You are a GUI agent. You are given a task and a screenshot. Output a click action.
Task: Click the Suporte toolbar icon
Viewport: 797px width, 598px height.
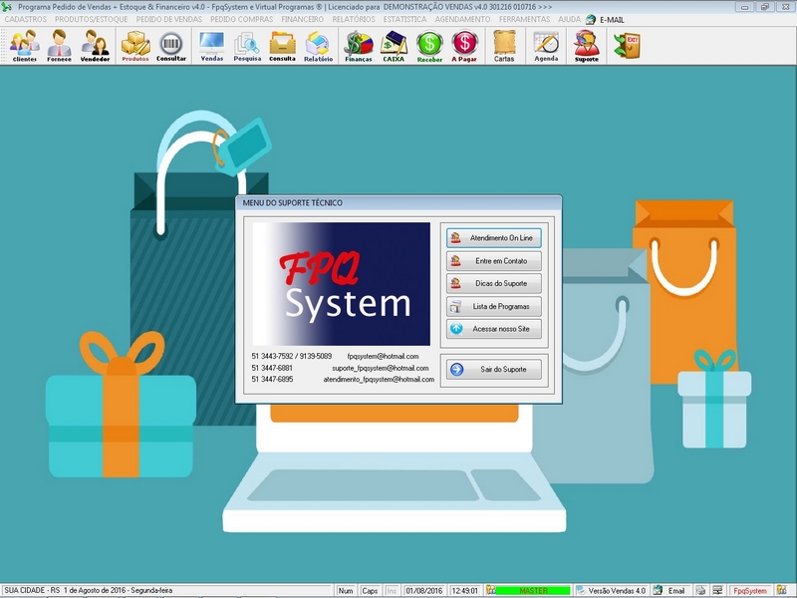point(587,46)
